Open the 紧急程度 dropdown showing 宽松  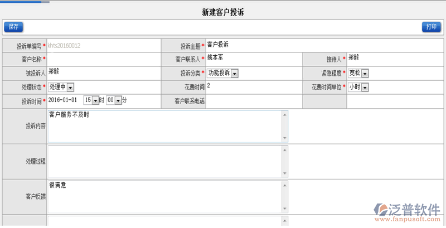[358, 74]
